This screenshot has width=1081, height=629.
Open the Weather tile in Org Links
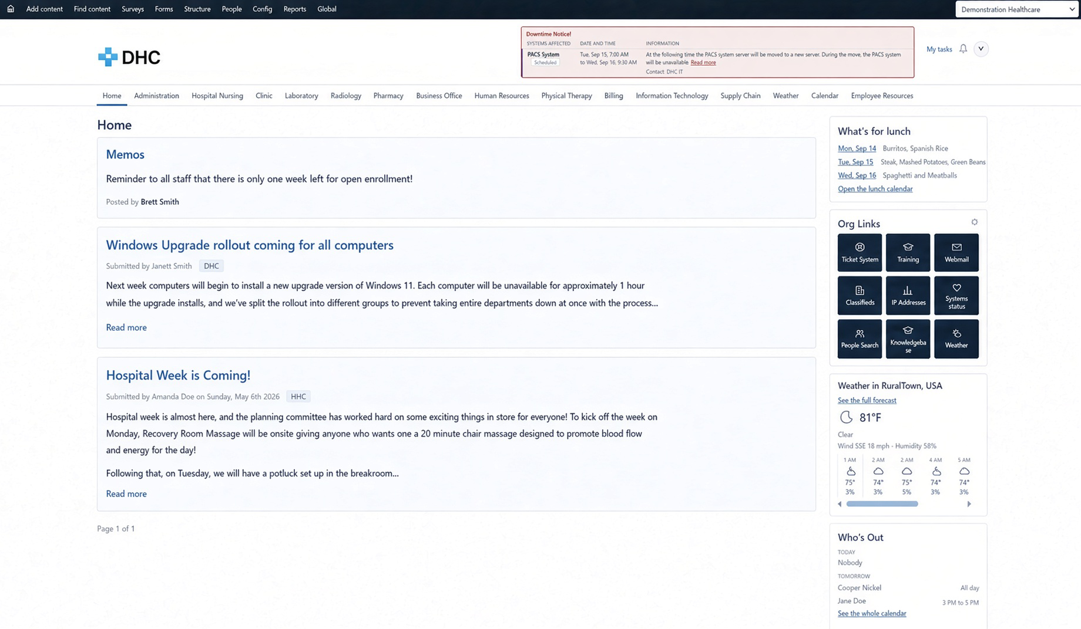pyautogui.click(x=956, y=339)
